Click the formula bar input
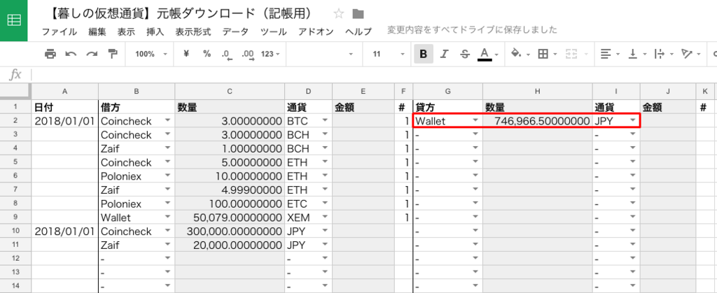 point(374,74)
